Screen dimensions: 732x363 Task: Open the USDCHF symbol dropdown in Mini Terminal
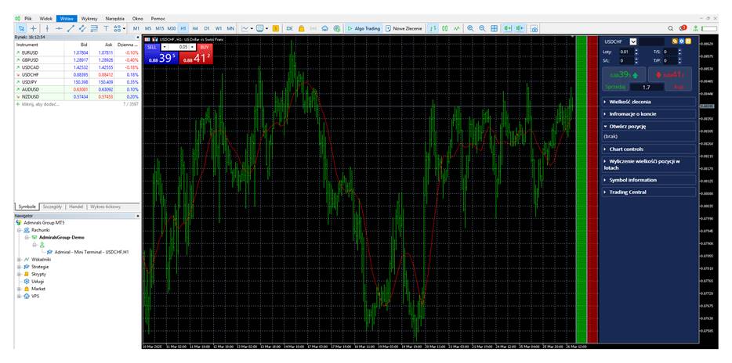pyautogui.click(x=632, y=41)
